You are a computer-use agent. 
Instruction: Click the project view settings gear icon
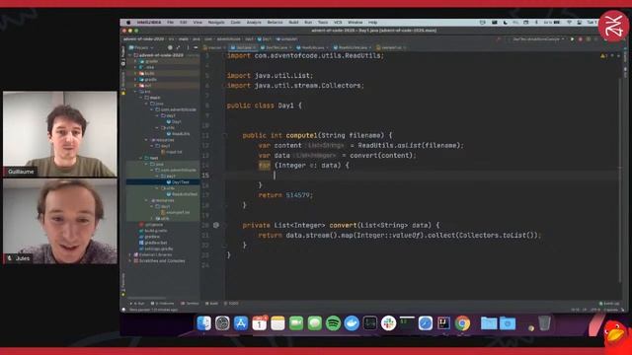[188, 47]
